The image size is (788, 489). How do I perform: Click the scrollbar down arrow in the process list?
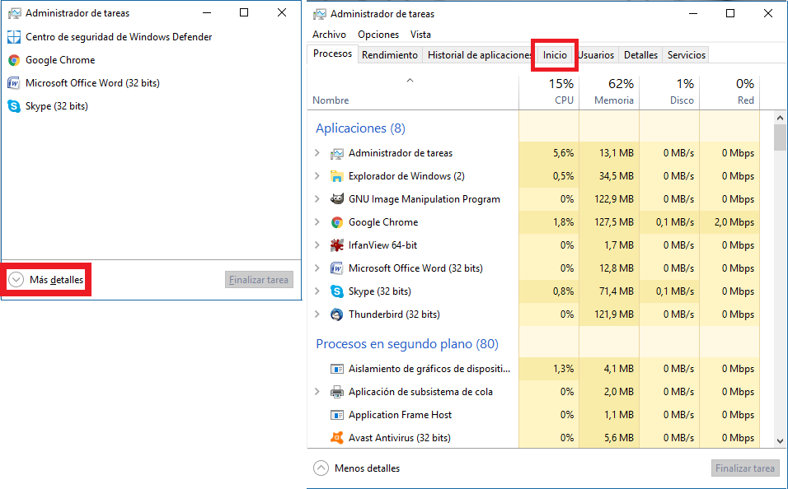click(x=780, y=441)
